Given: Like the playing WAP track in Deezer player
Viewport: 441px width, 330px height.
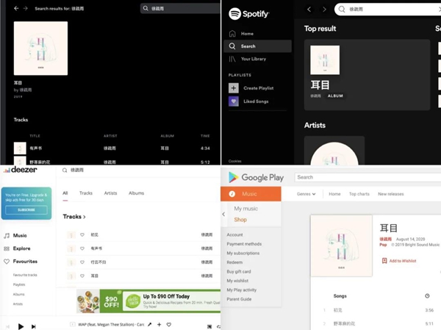Looking at the screenshot, I should 169,324.
